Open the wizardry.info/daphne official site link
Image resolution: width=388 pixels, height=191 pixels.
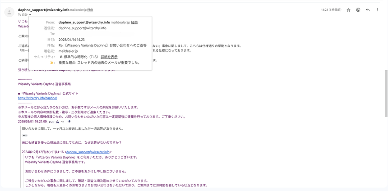pyautogui.click(x=37, y=98)
